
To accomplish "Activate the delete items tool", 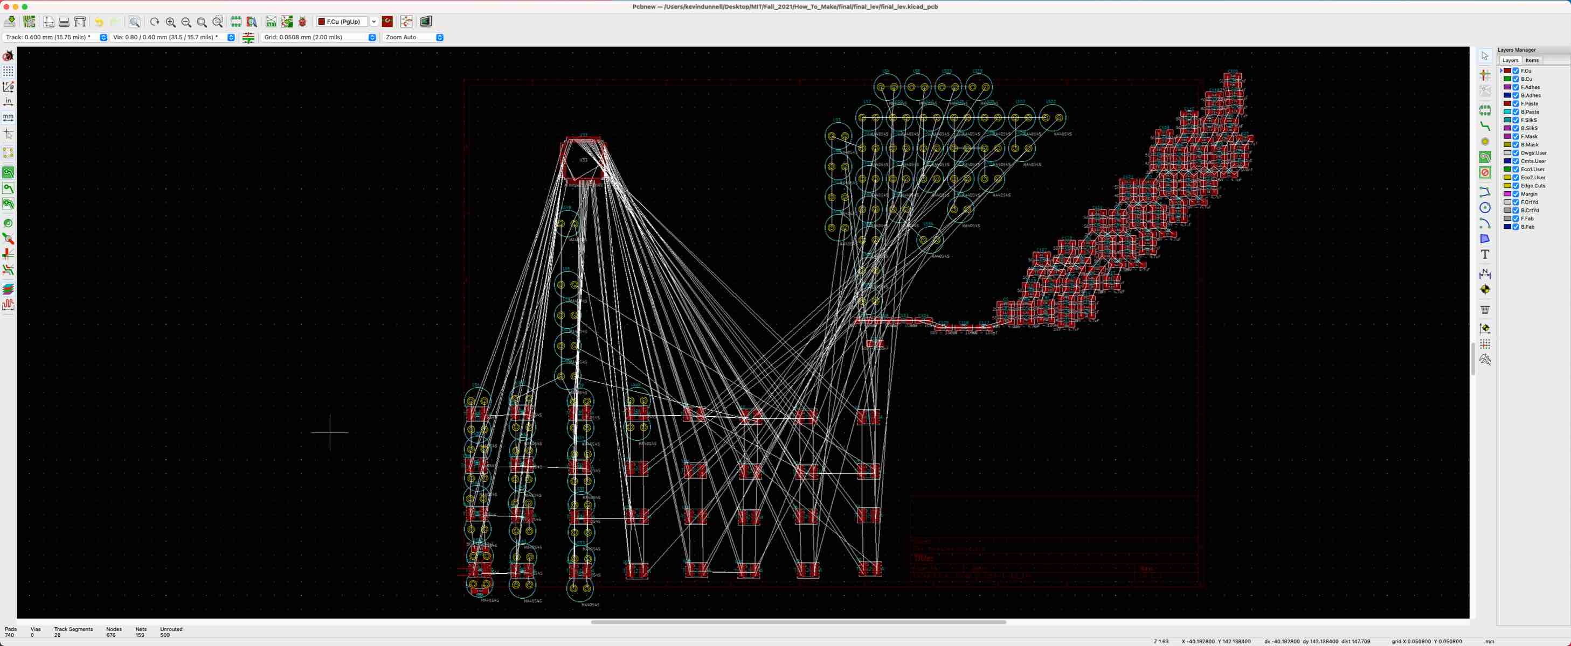I will (1486, 310).
